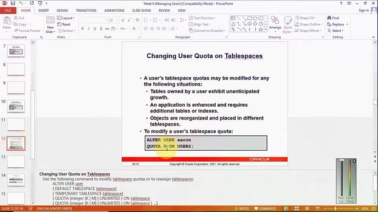
Task: Click the Redo/Repeat icon in the quick access toolbar
Action: pyautogui.click(x=32, y=4)
